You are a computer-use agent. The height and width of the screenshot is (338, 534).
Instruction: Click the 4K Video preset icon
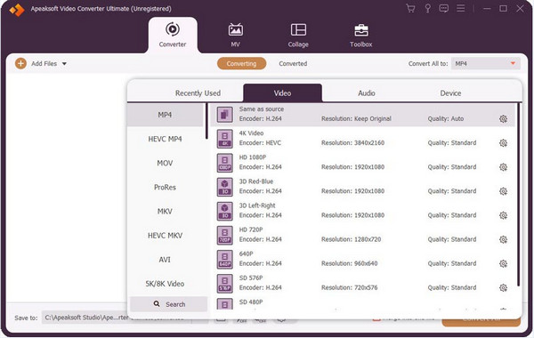point(225,139)
